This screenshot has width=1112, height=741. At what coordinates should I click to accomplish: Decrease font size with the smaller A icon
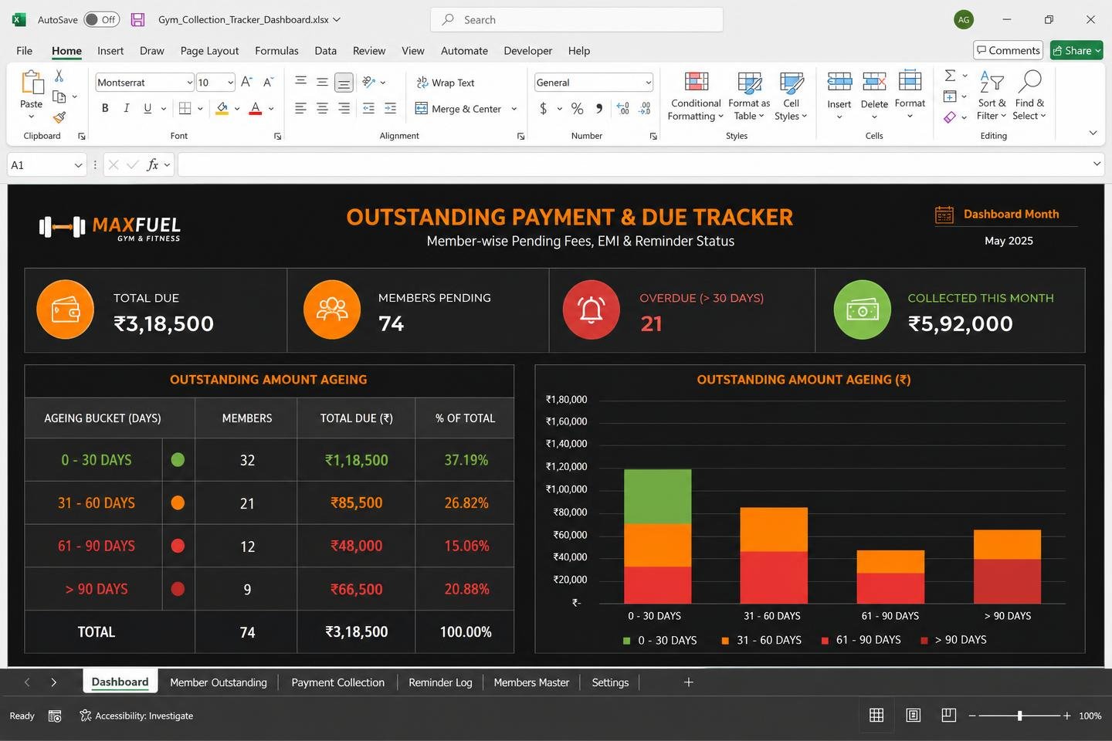tap(268, 82)
